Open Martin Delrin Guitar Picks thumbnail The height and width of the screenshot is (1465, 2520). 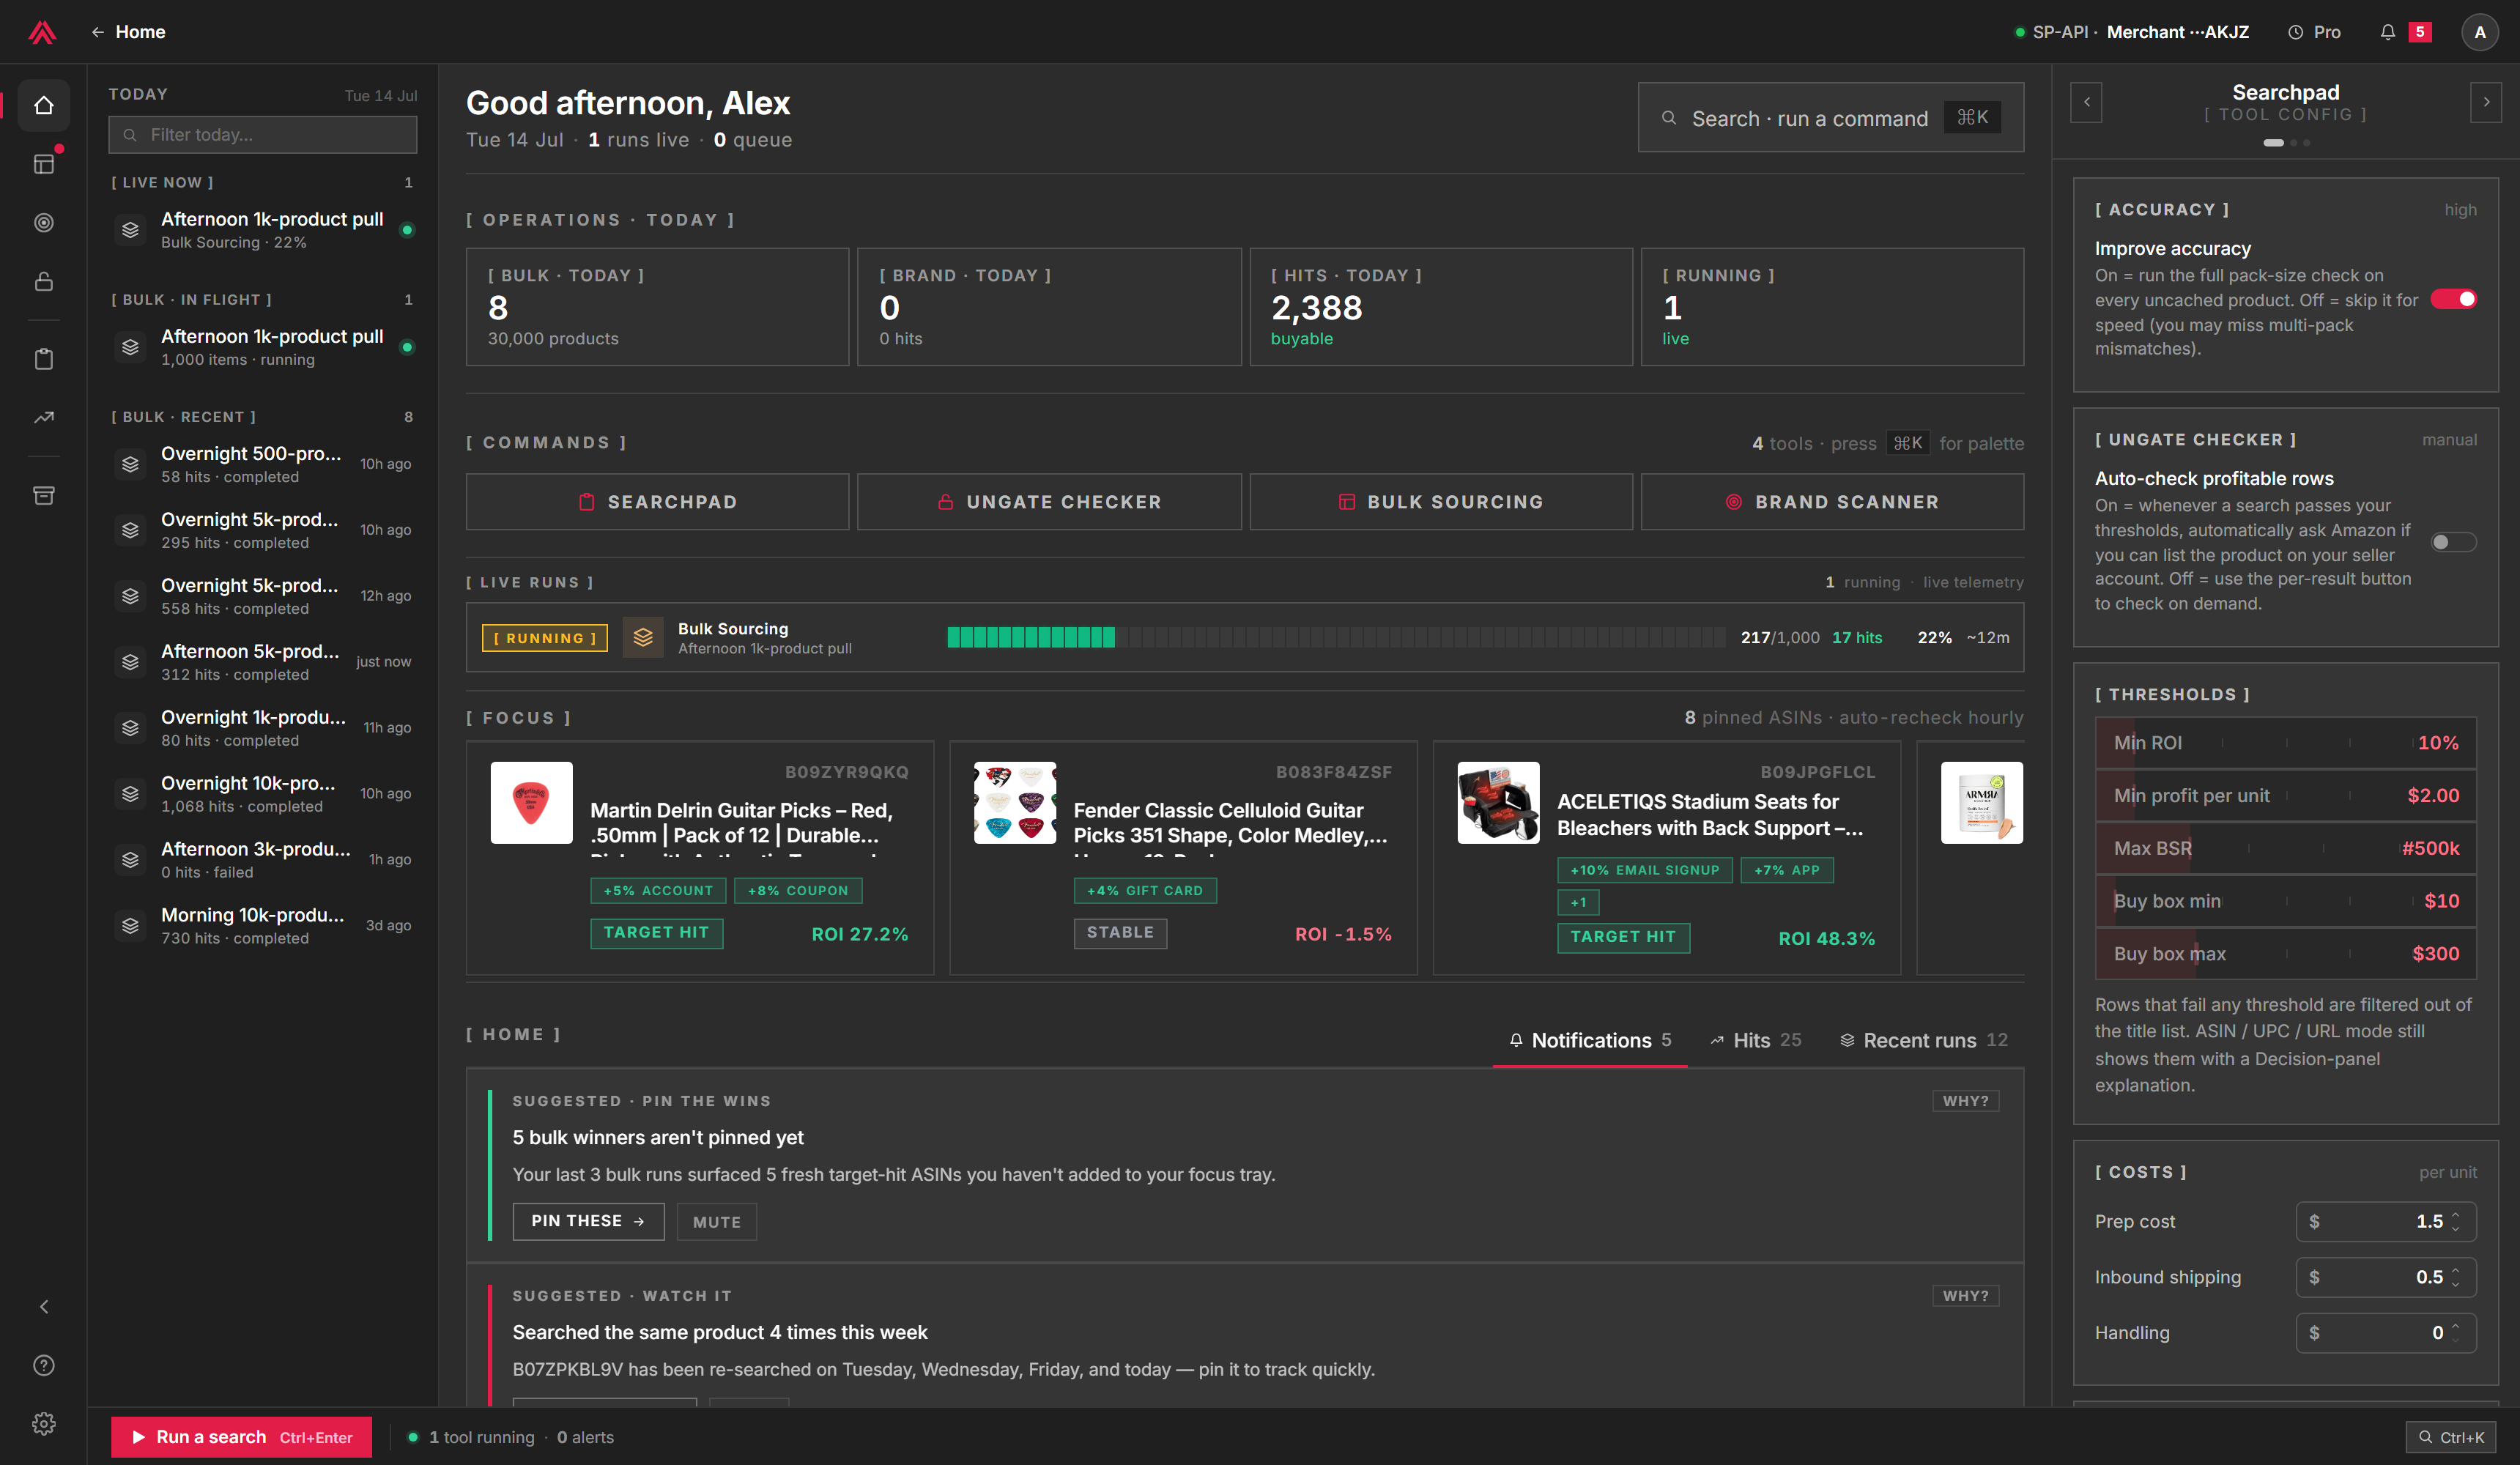[531, 803]
